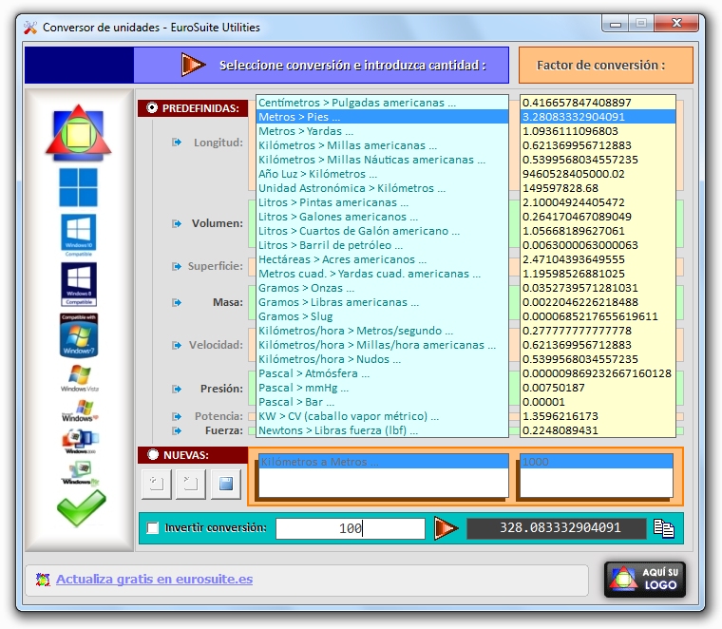722x629 pixels.
Task: Select Kilómetros a Metros custom conversion entry
Action: (x=318, y=462)
